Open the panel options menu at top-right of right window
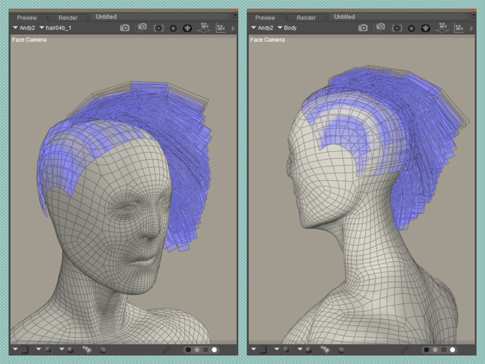This screenshot has width=485, height=364. [473, 15]
